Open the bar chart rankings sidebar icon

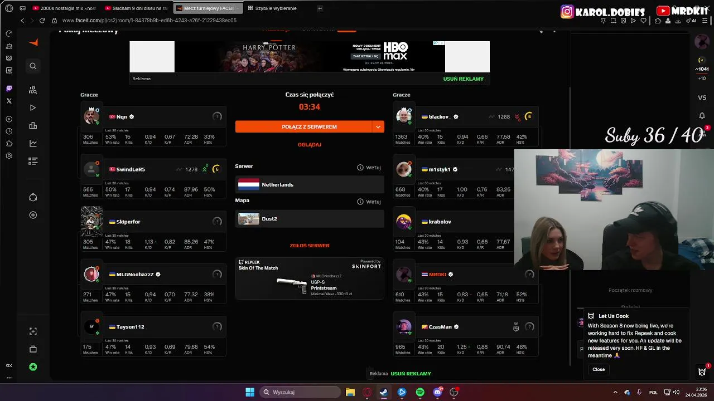point(33,126)
